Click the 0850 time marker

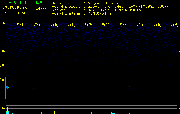174,25
